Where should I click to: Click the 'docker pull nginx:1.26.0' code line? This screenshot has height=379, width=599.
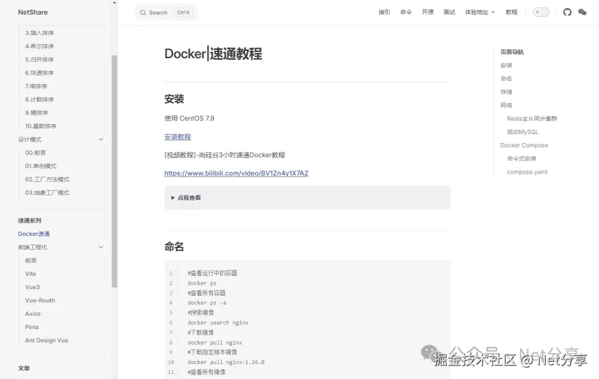226,362
